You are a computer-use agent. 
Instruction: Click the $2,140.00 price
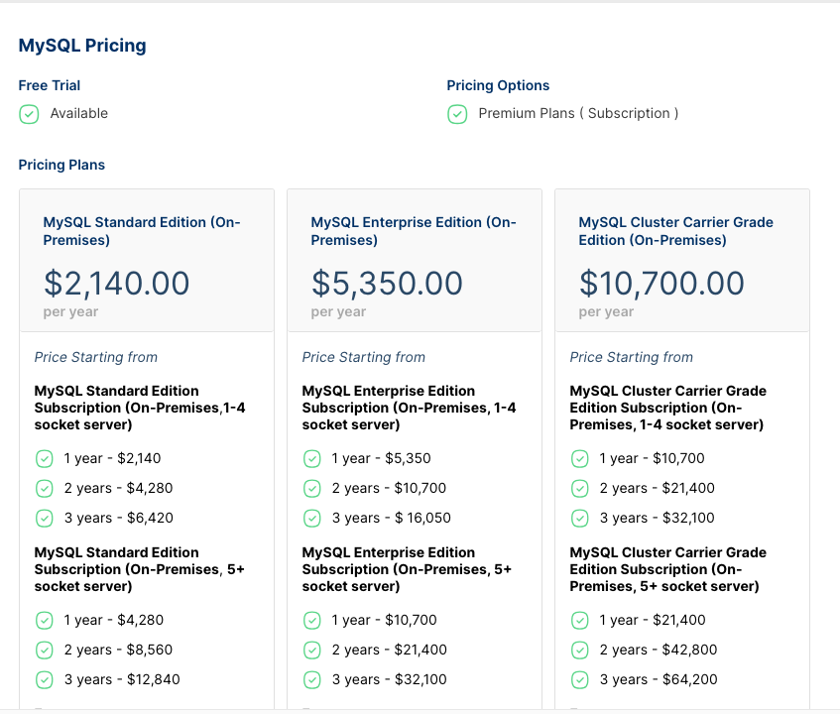[116, 283]
